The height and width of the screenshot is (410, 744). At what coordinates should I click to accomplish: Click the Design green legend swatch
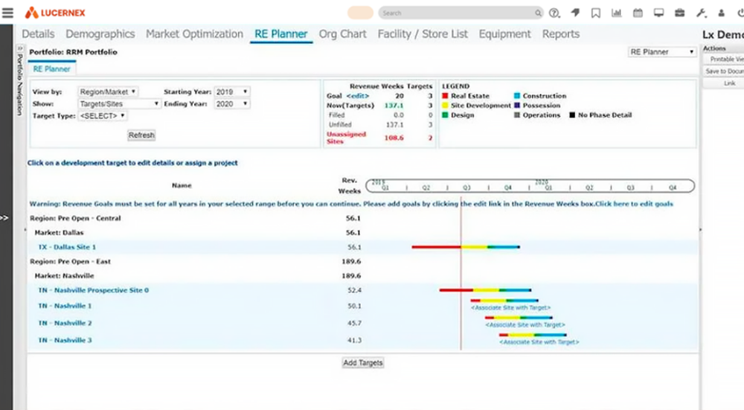pos(445,115)
